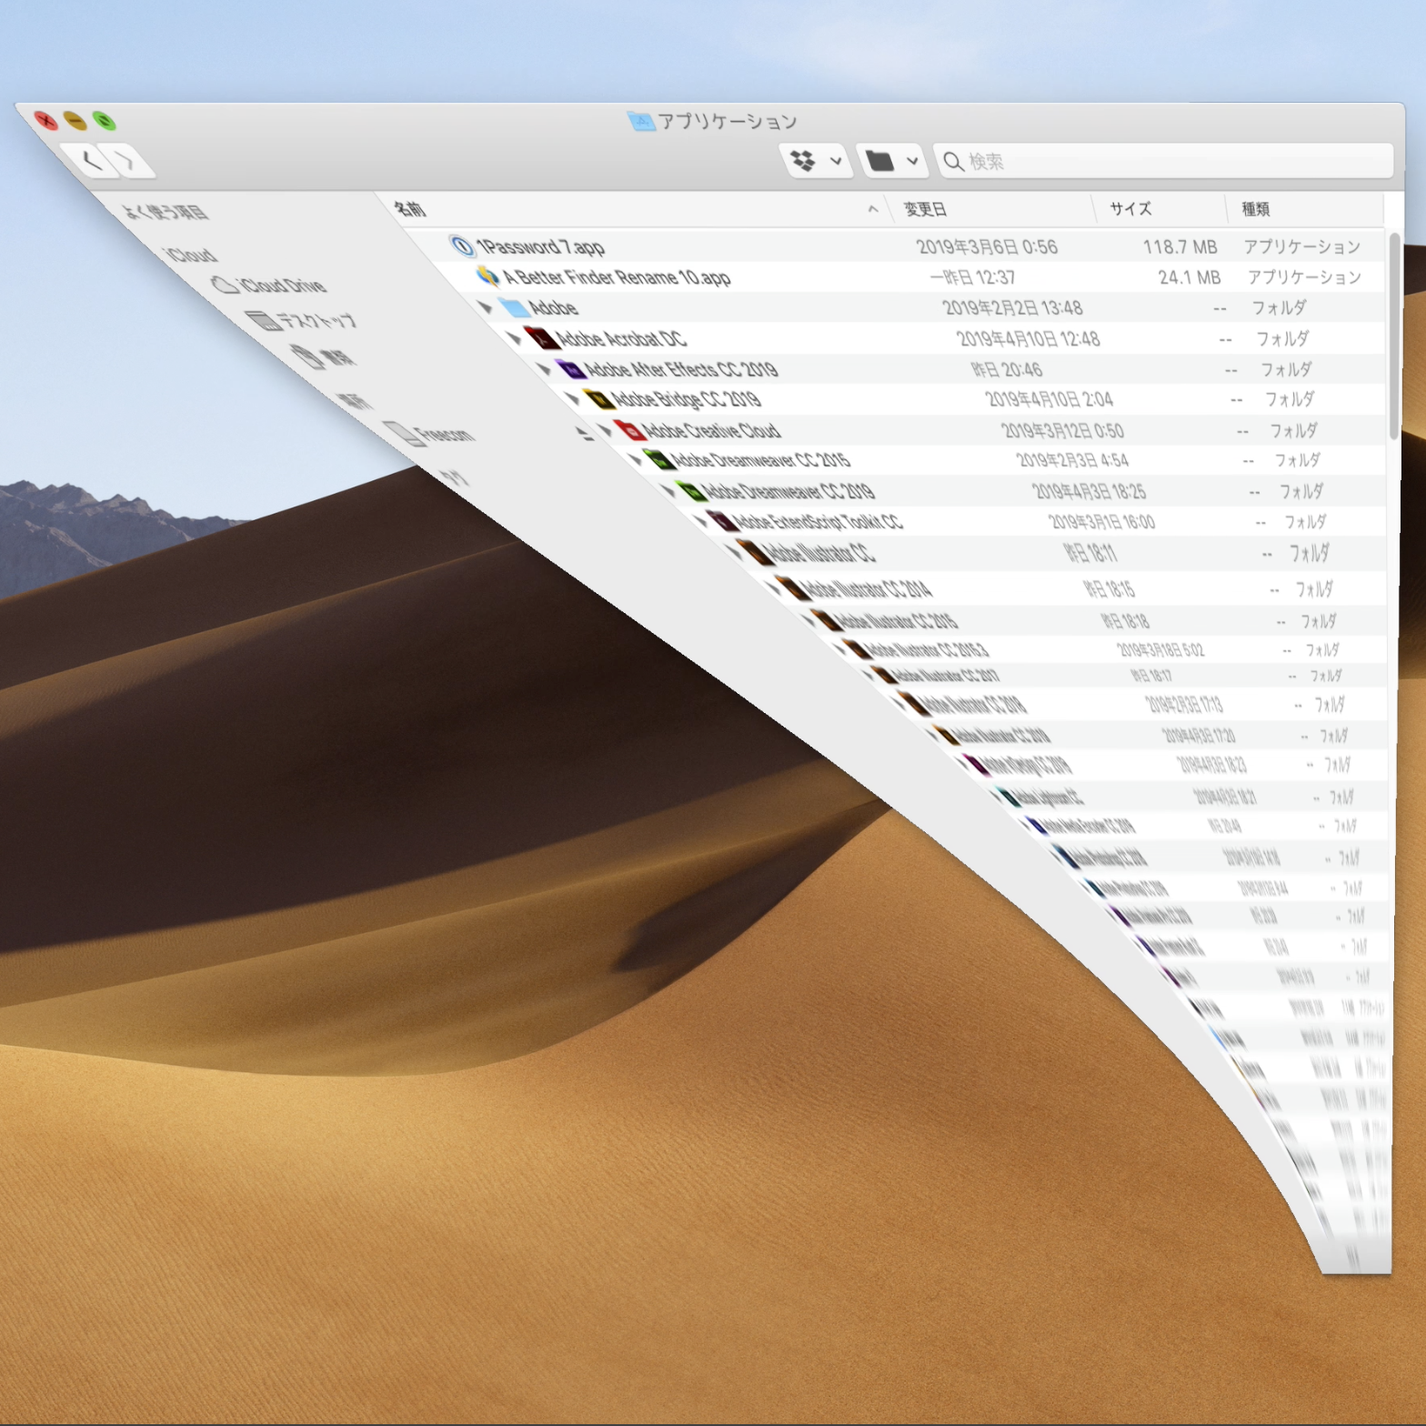The width and height of the screenshot is (1426, 1426).
Task: Select the Adobe After Effects CC 2019 icon
Action: [570, 369]
